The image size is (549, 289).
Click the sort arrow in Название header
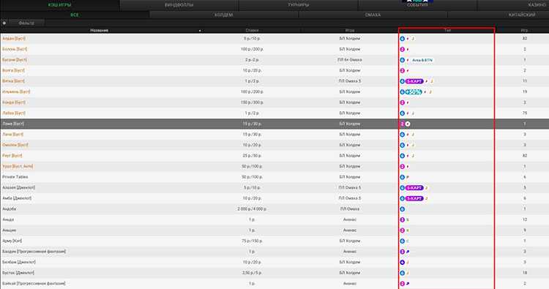[x=200, y=31]
